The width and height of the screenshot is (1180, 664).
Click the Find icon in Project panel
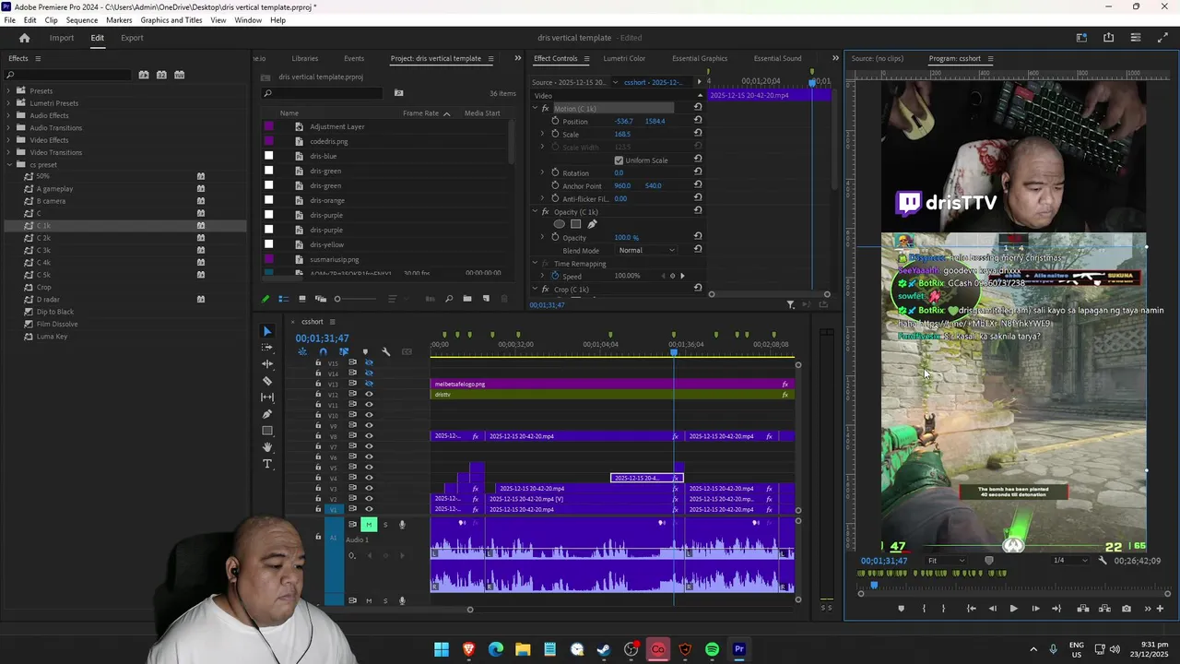tap(449, 299)
